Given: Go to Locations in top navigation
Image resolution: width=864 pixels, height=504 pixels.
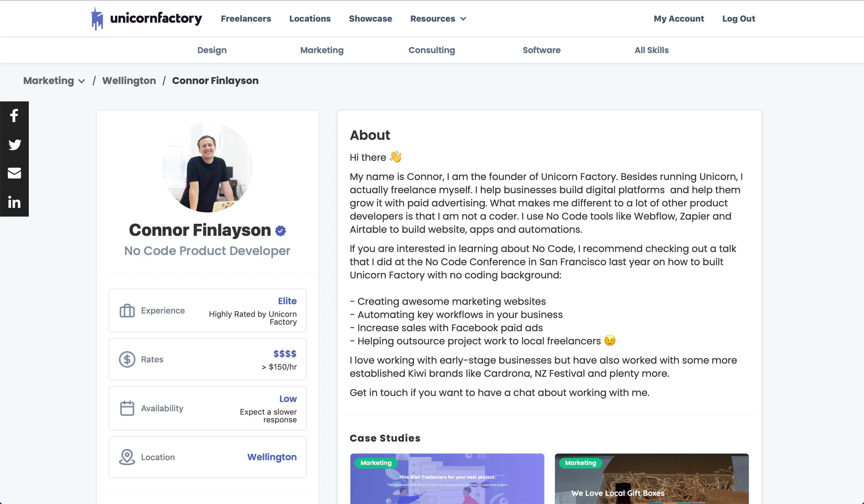Looking at the screenshot, I should [310, 19].
